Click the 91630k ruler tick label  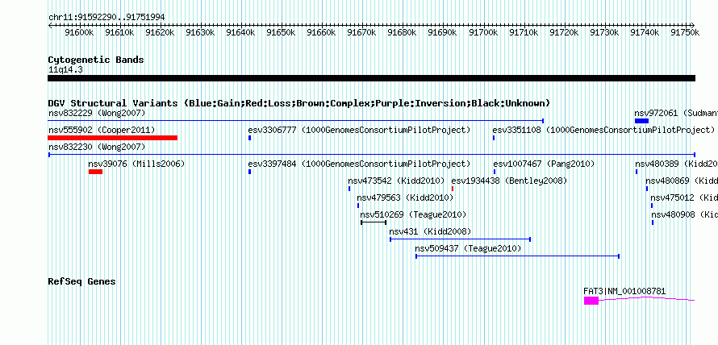pyautogui.click(x=200, y=32)
